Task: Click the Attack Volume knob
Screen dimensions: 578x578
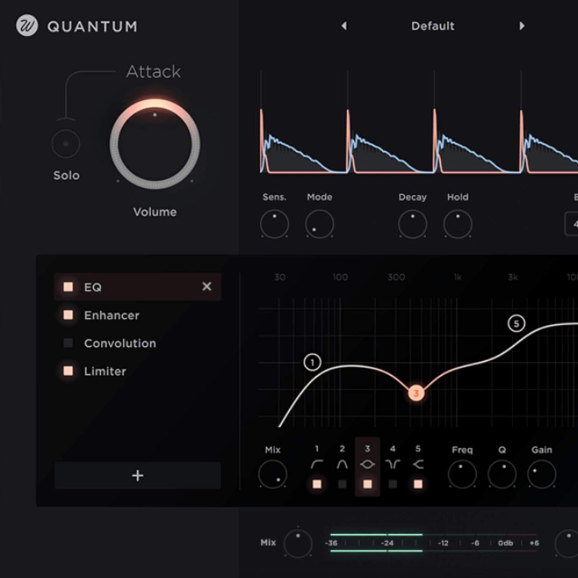Action: click(x=155, y=144)
